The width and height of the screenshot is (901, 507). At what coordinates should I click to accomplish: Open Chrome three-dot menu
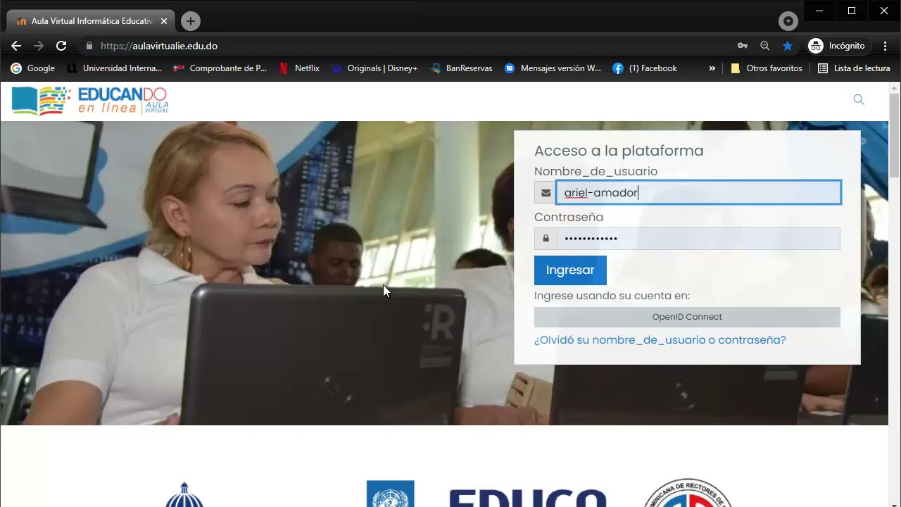tap(886, 46)
